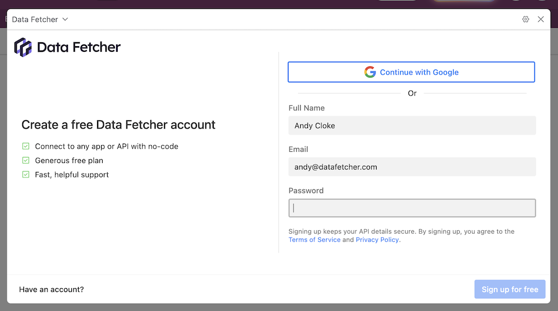Click the 'Email' field label
This screenshot has height=311, width=558.
pyautogui.click(x=298, y=149)
